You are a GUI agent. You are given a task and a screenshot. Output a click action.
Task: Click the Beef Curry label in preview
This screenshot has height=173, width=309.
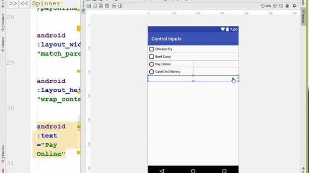163,57
